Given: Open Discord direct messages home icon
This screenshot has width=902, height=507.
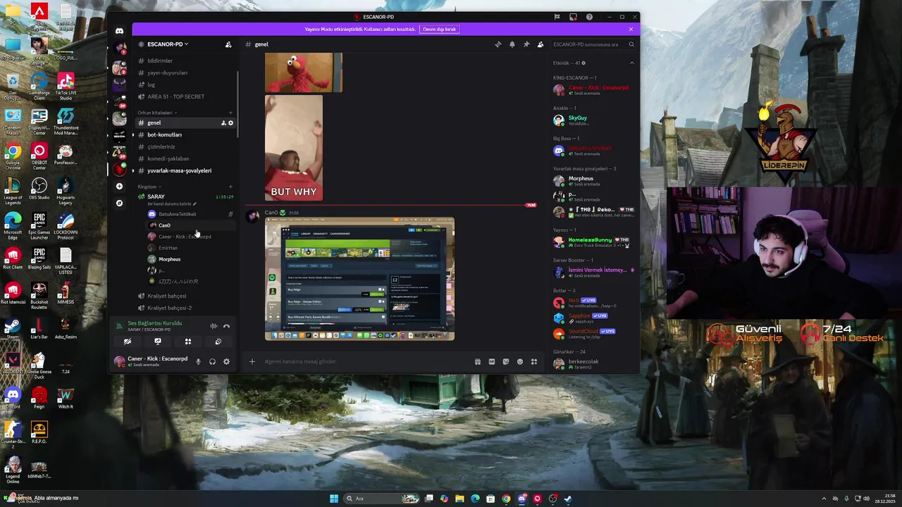Looking at the screenshot, I should 119,31.
